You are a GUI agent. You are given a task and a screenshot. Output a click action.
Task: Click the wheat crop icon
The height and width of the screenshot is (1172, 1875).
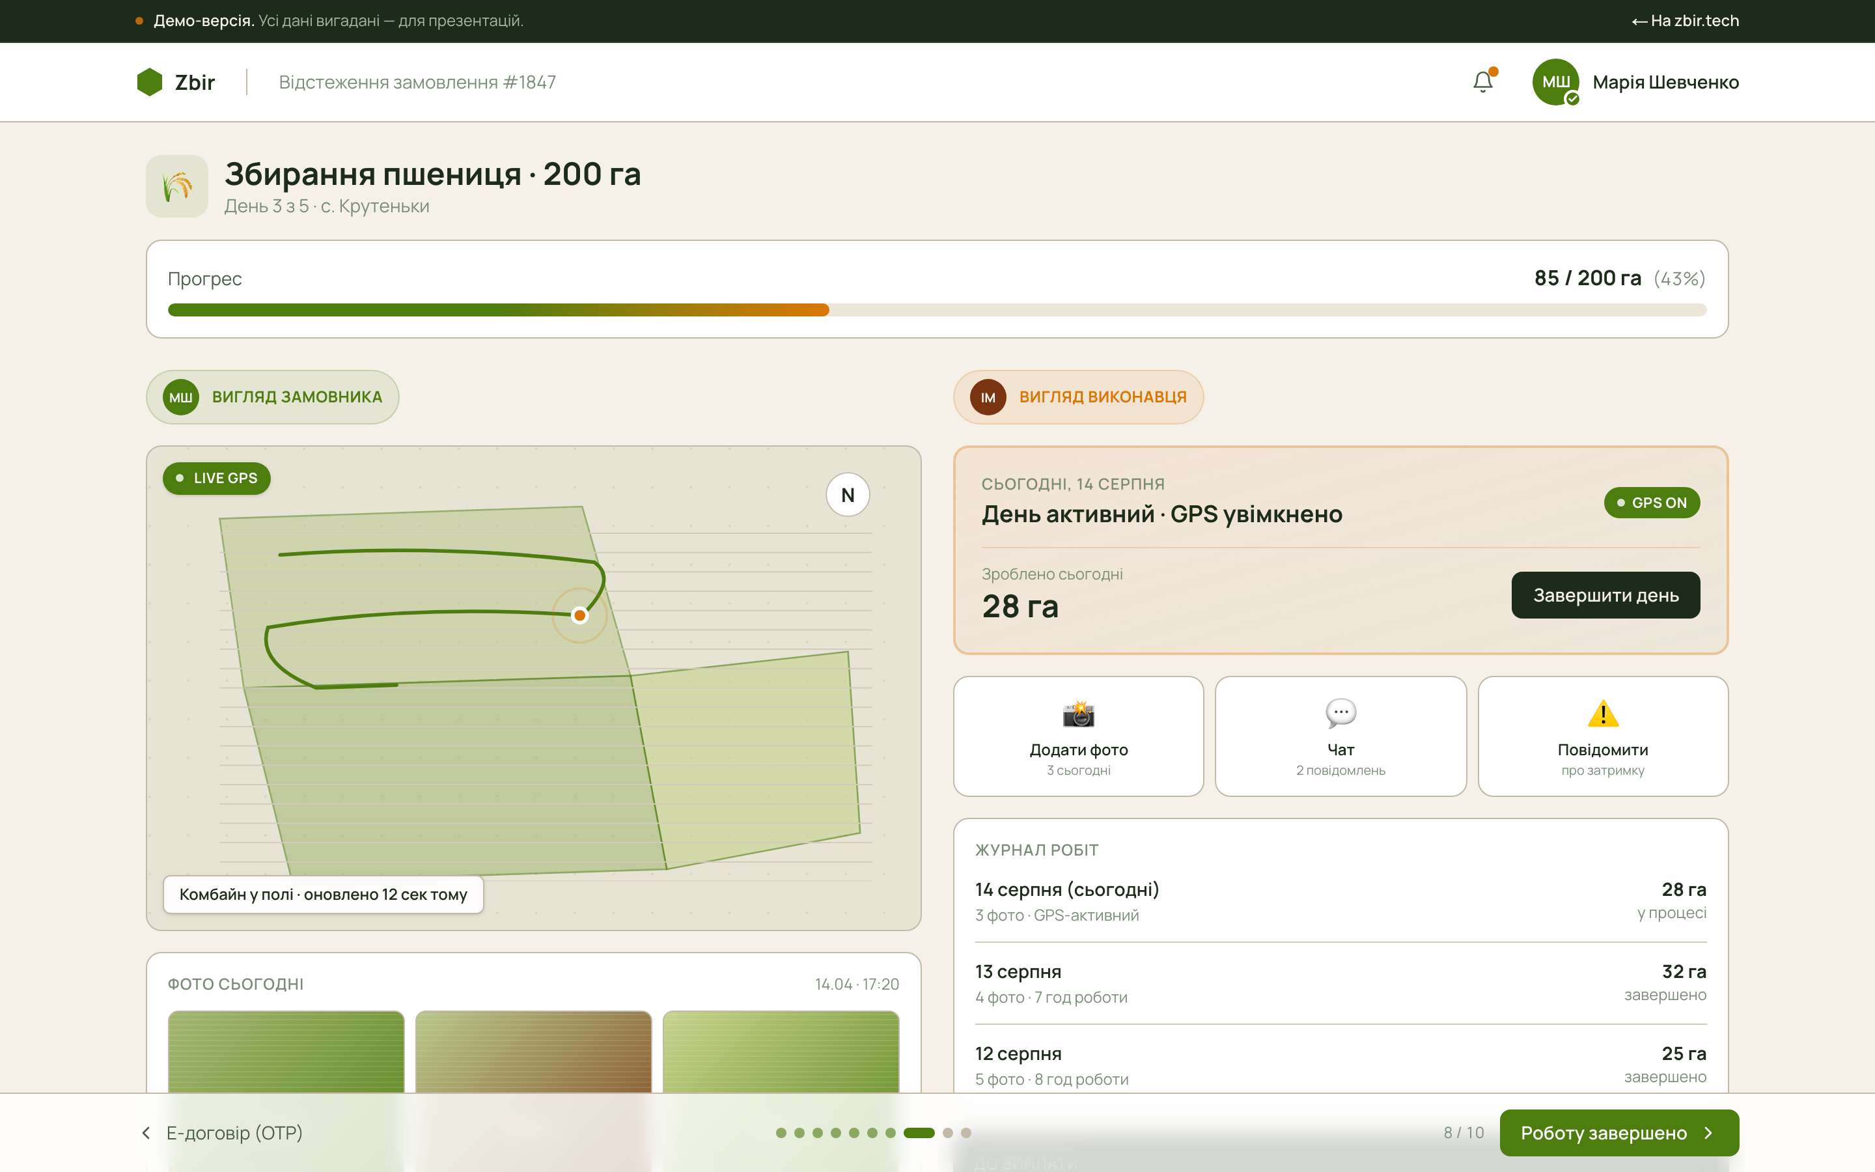[178, 186]
